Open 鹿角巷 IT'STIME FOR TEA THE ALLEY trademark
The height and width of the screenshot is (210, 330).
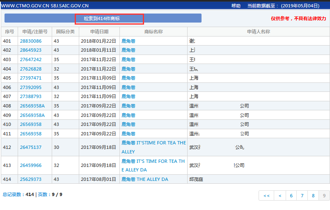[154, 147]
